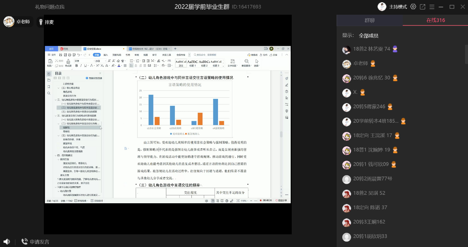Viewport: 468px width, 247px height.
Task: Open the 全部成员 display filter
Action: point(368,36)
